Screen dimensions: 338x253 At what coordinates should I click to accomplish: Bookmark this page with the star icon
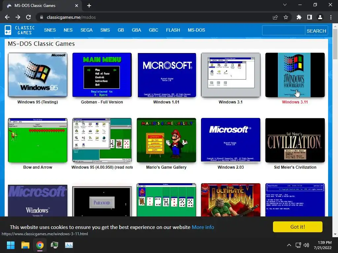click(286, 17)
